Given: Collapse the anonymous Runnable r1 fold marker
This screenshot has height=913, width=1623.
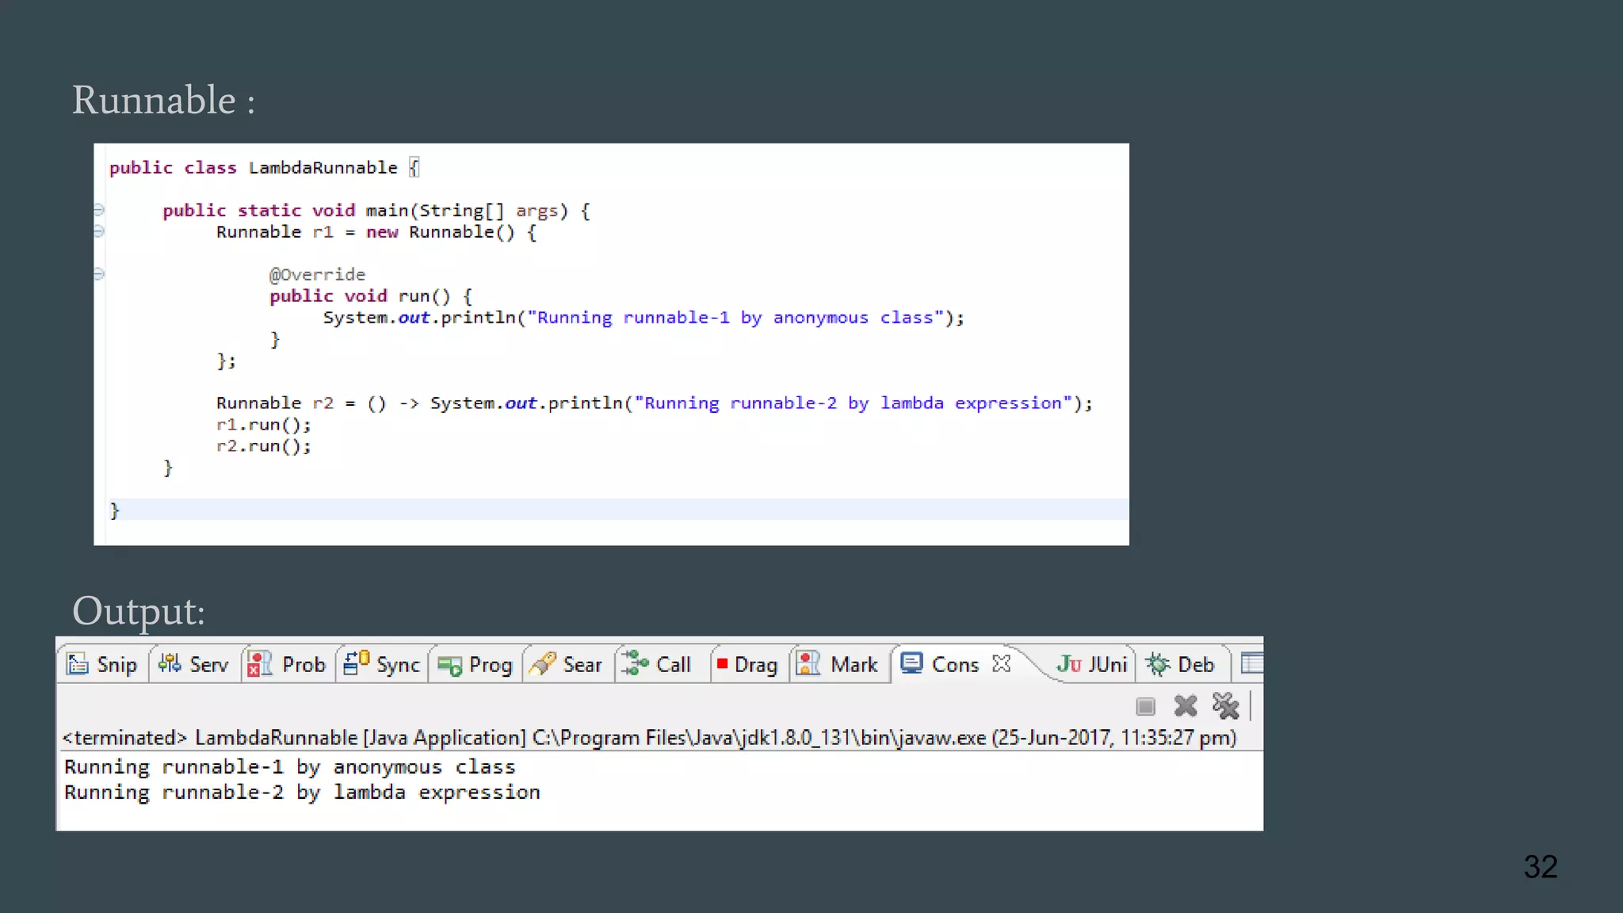Looking at the screenshot, I should 99,231.
